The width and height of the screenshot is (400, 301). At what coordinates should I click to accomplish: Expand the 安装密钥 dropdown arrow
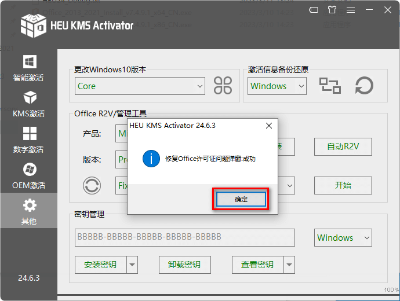132,265
